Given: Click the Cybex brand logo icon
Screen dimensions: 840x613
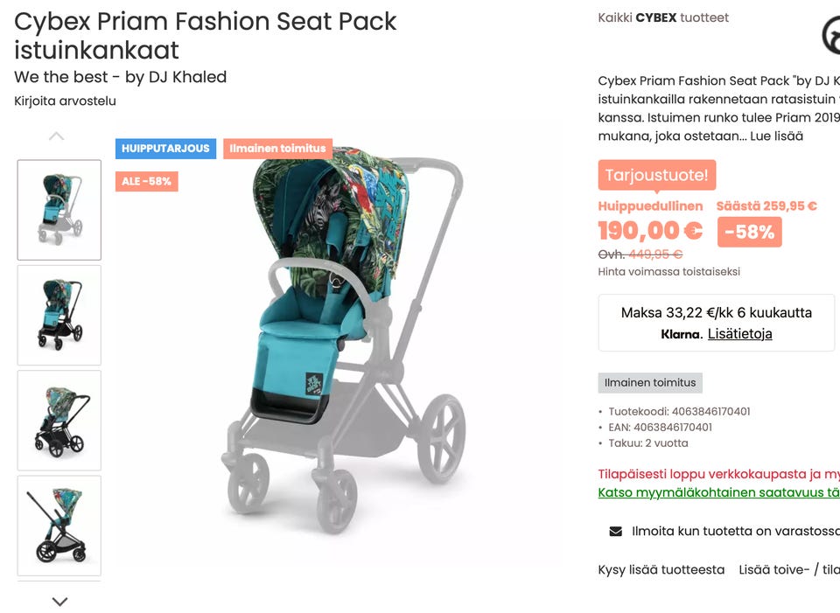Looking at the screenshot, I should click(x=832, y=36).
